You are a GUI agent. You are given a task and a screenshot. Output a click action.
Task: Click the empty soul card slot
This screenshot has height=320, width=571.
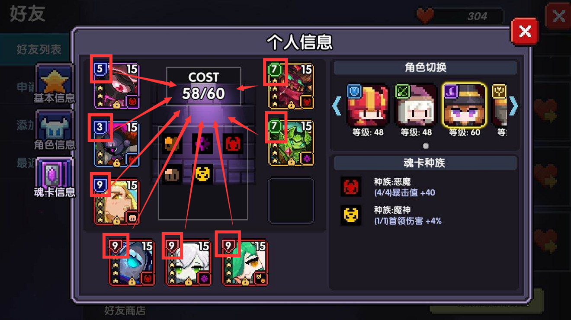click(x=291, y=201)
